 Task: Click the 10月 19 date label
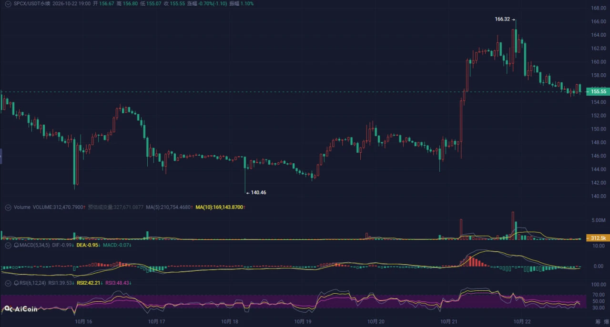coord(303,322)
